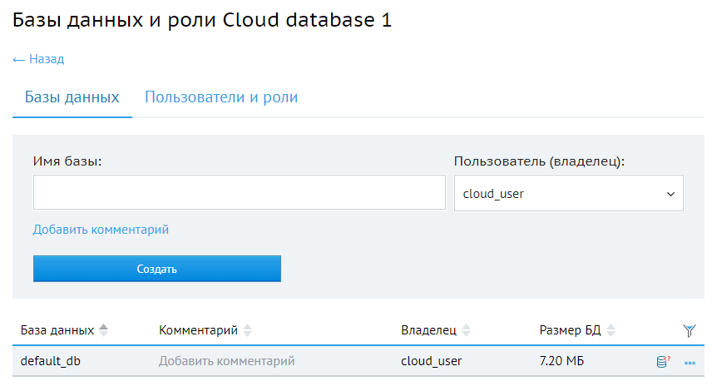Click the cloud_user owner cell in the table
Screen dimensions: 712x386
(x=431, y=361)
